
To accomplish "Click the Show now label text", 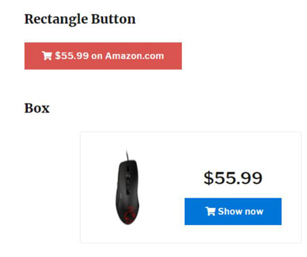I will (x=241, y=211).
